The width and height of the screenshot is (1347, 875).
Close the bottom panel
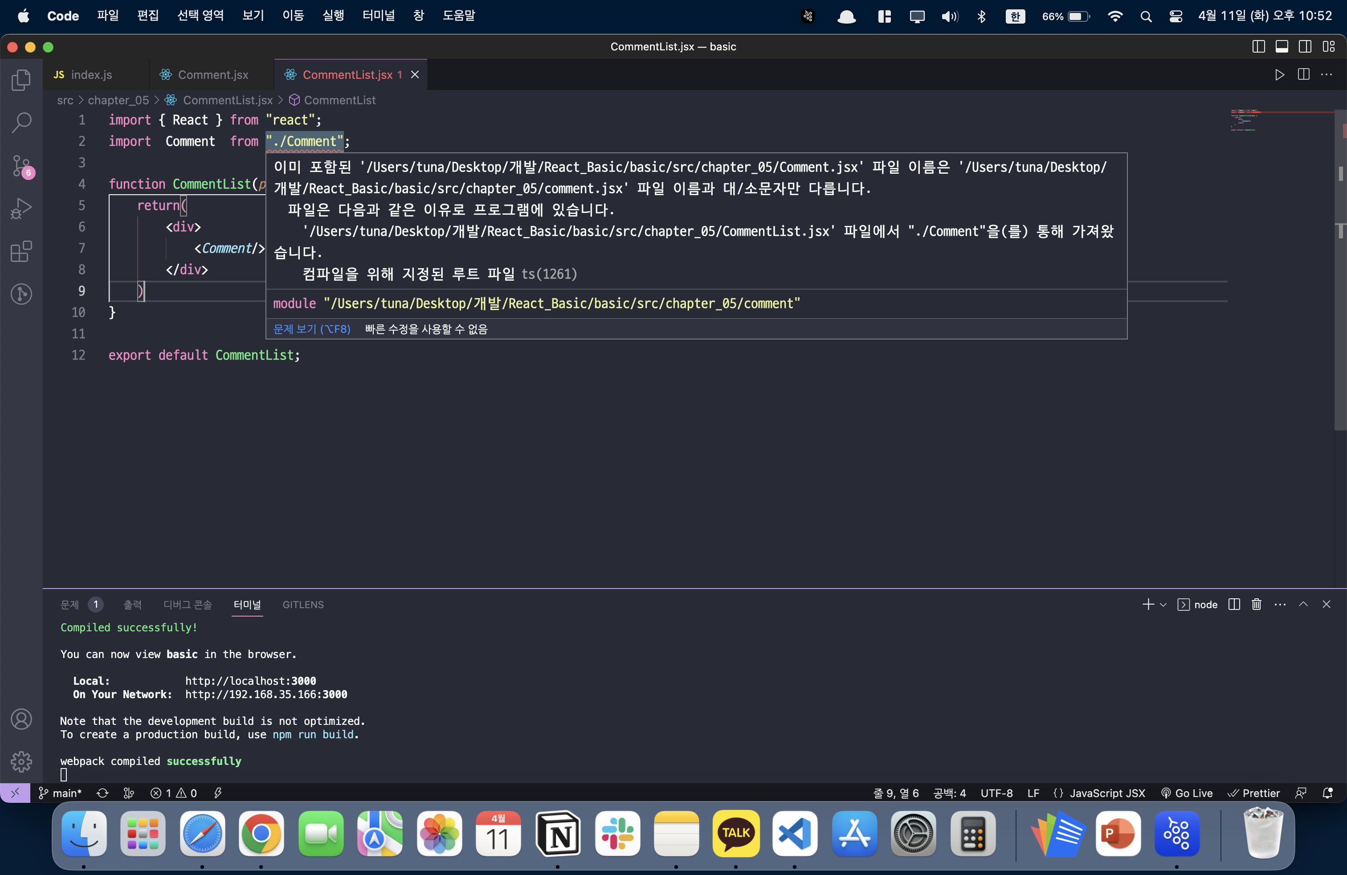(1326, 605)
